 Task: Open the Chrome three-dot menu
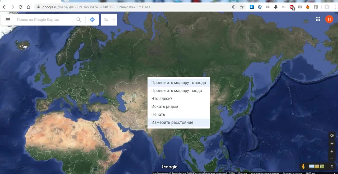335,7
